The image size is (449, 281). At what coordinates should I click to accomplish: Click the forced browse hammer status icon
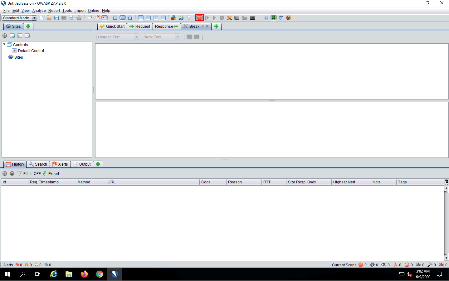tap(430, 265)
